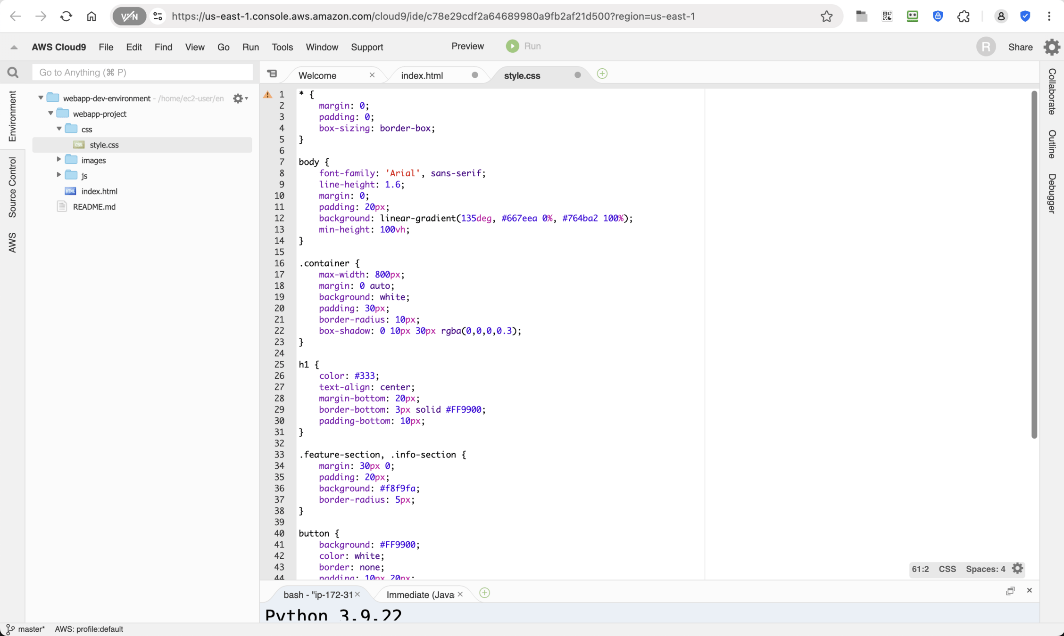Click the green Run play icon
1064x636 pixels.
click(x=512, y=46)
